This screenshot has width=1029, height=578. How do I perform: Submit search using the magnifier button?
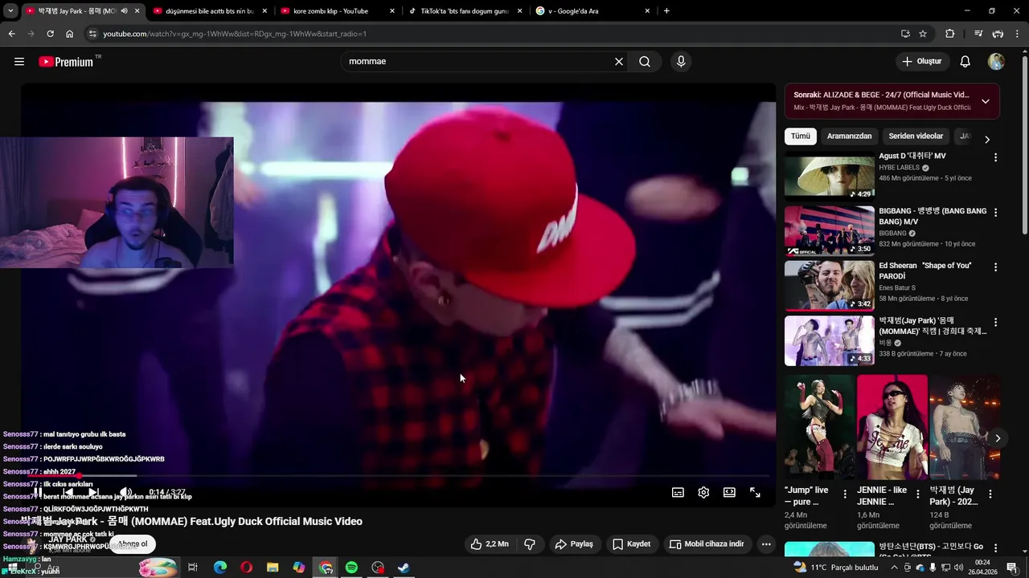(645, 62)
